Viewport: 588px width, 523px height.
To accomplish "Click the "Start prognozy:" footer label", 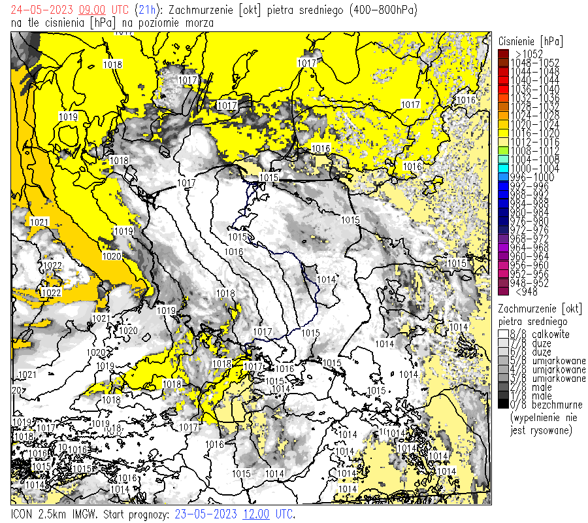I will pos(136,514).
